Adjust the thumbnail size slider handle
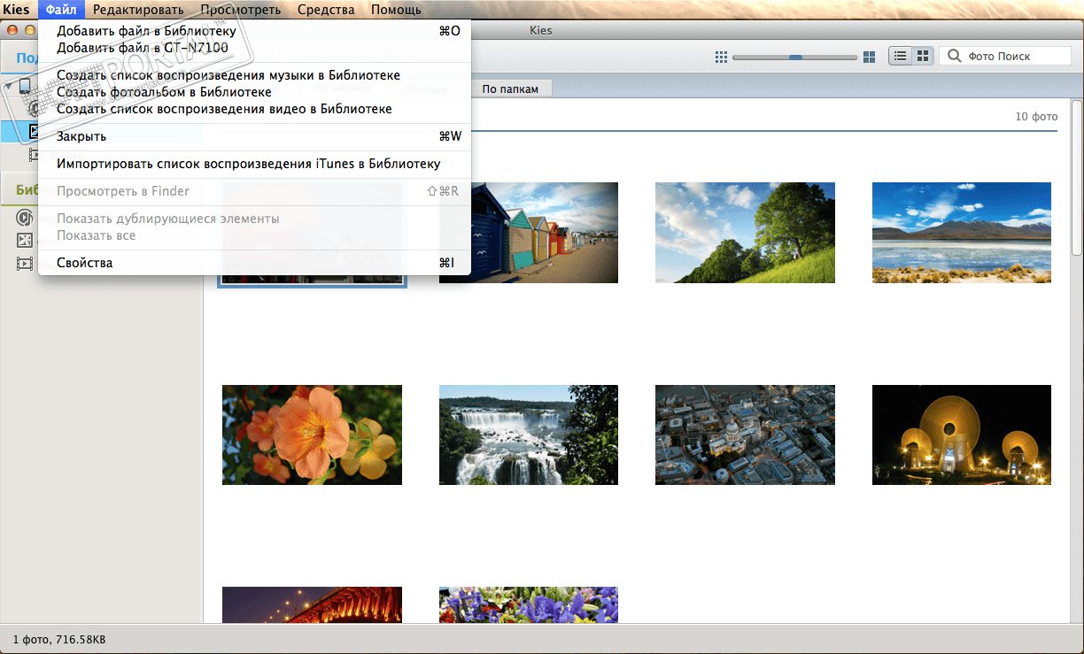1084x654 pixels. click(x=795, y=57)
